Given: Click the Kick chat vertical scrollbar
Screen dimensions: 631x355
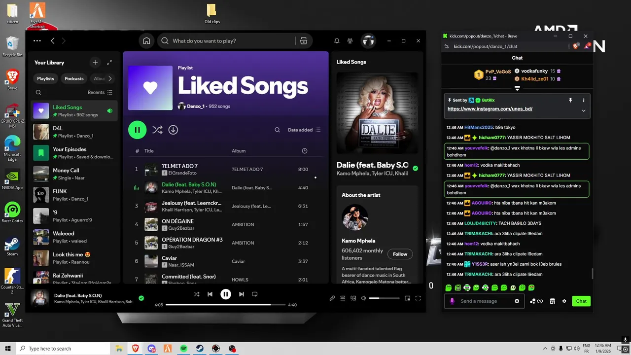Looking at the screenshot, I should (592, 274).
